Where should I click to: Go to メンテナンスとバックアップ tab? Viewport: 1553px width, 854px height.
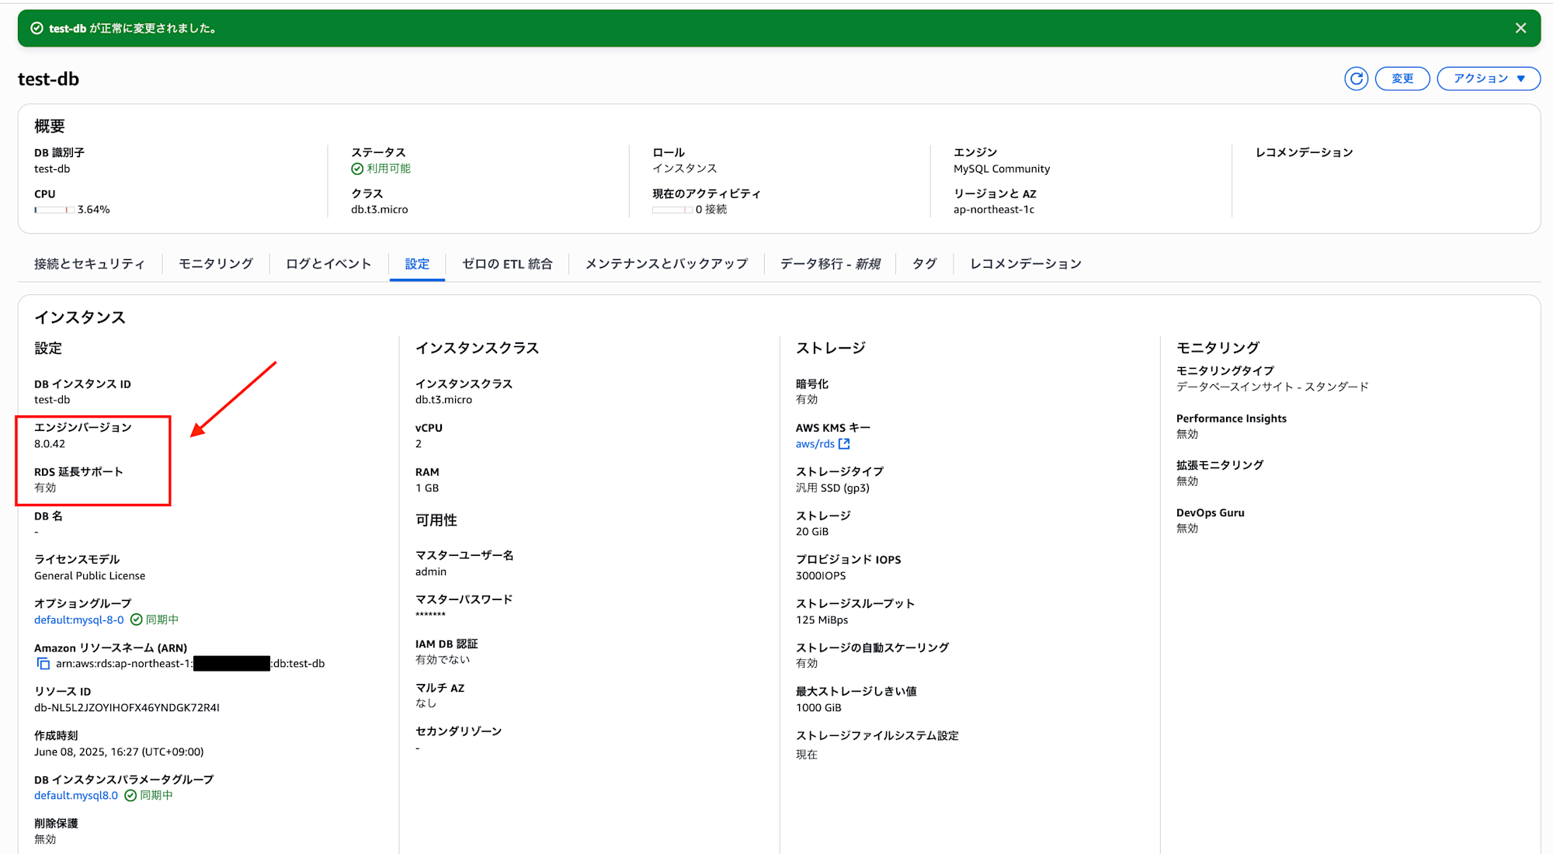pyautogui.click(x=666, y=264)
